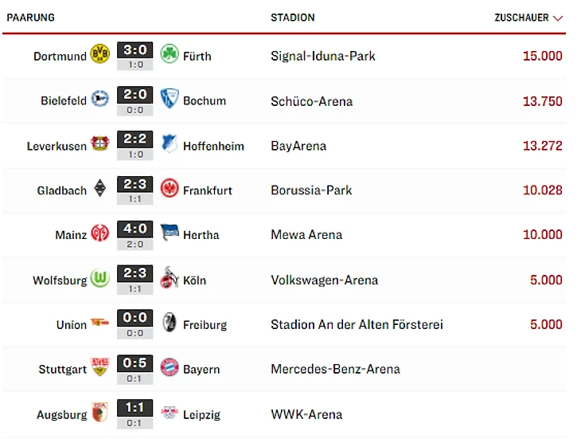The width and height of the screenshot is (581, 439).
Task: Click the 1. FC Köln crest
Action: click(x=169, y=280)
